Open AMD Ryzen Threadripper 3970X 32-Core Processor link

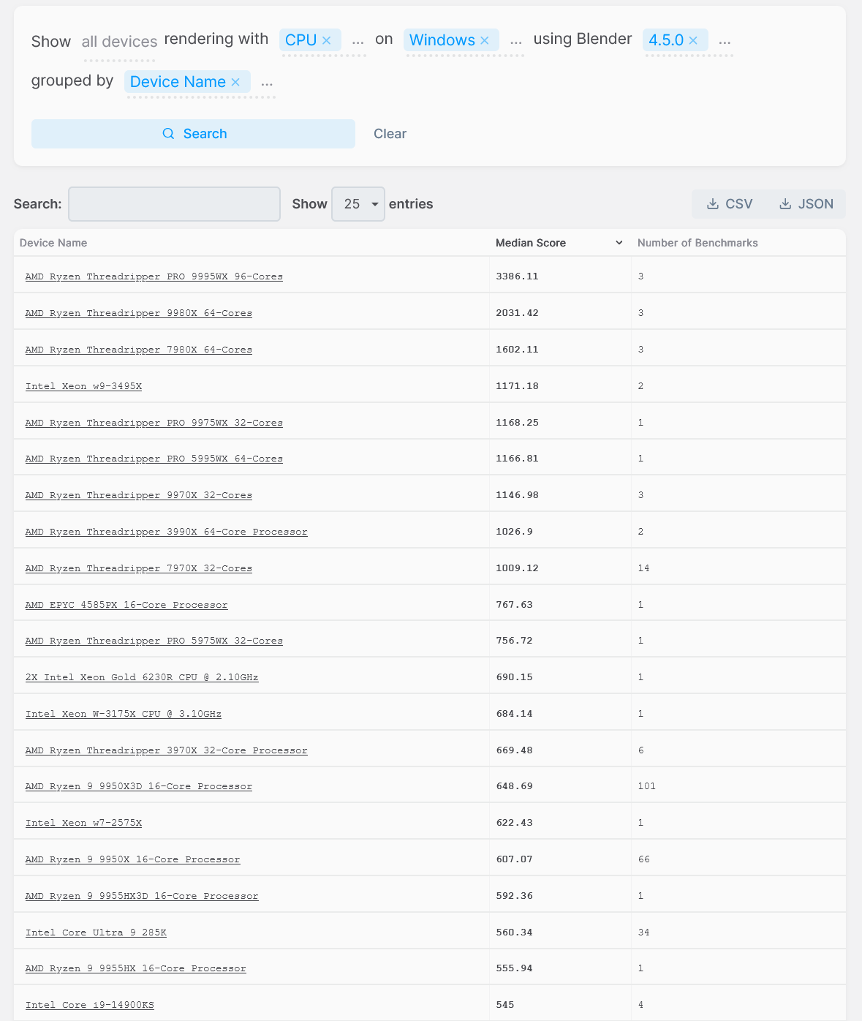(x=167, y=750)
